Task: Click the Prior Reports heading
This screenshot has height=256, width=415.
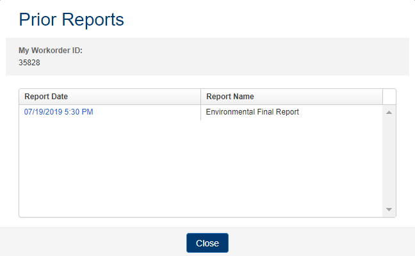Action: click(71, 20)
